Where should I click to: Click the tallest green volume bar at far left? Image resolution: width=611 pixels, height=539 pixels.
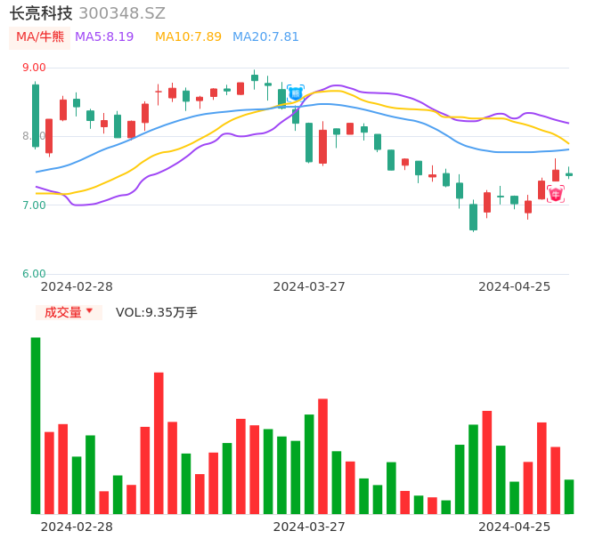click(36, 426)
